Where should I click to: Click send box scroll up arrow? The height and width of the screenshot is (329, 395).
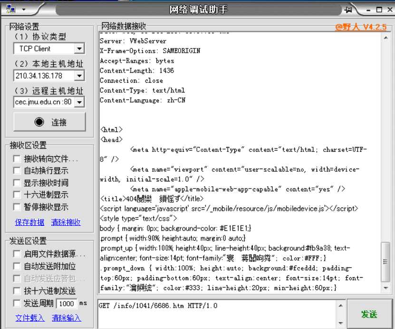pyautogui.click(x=341, y=306)
